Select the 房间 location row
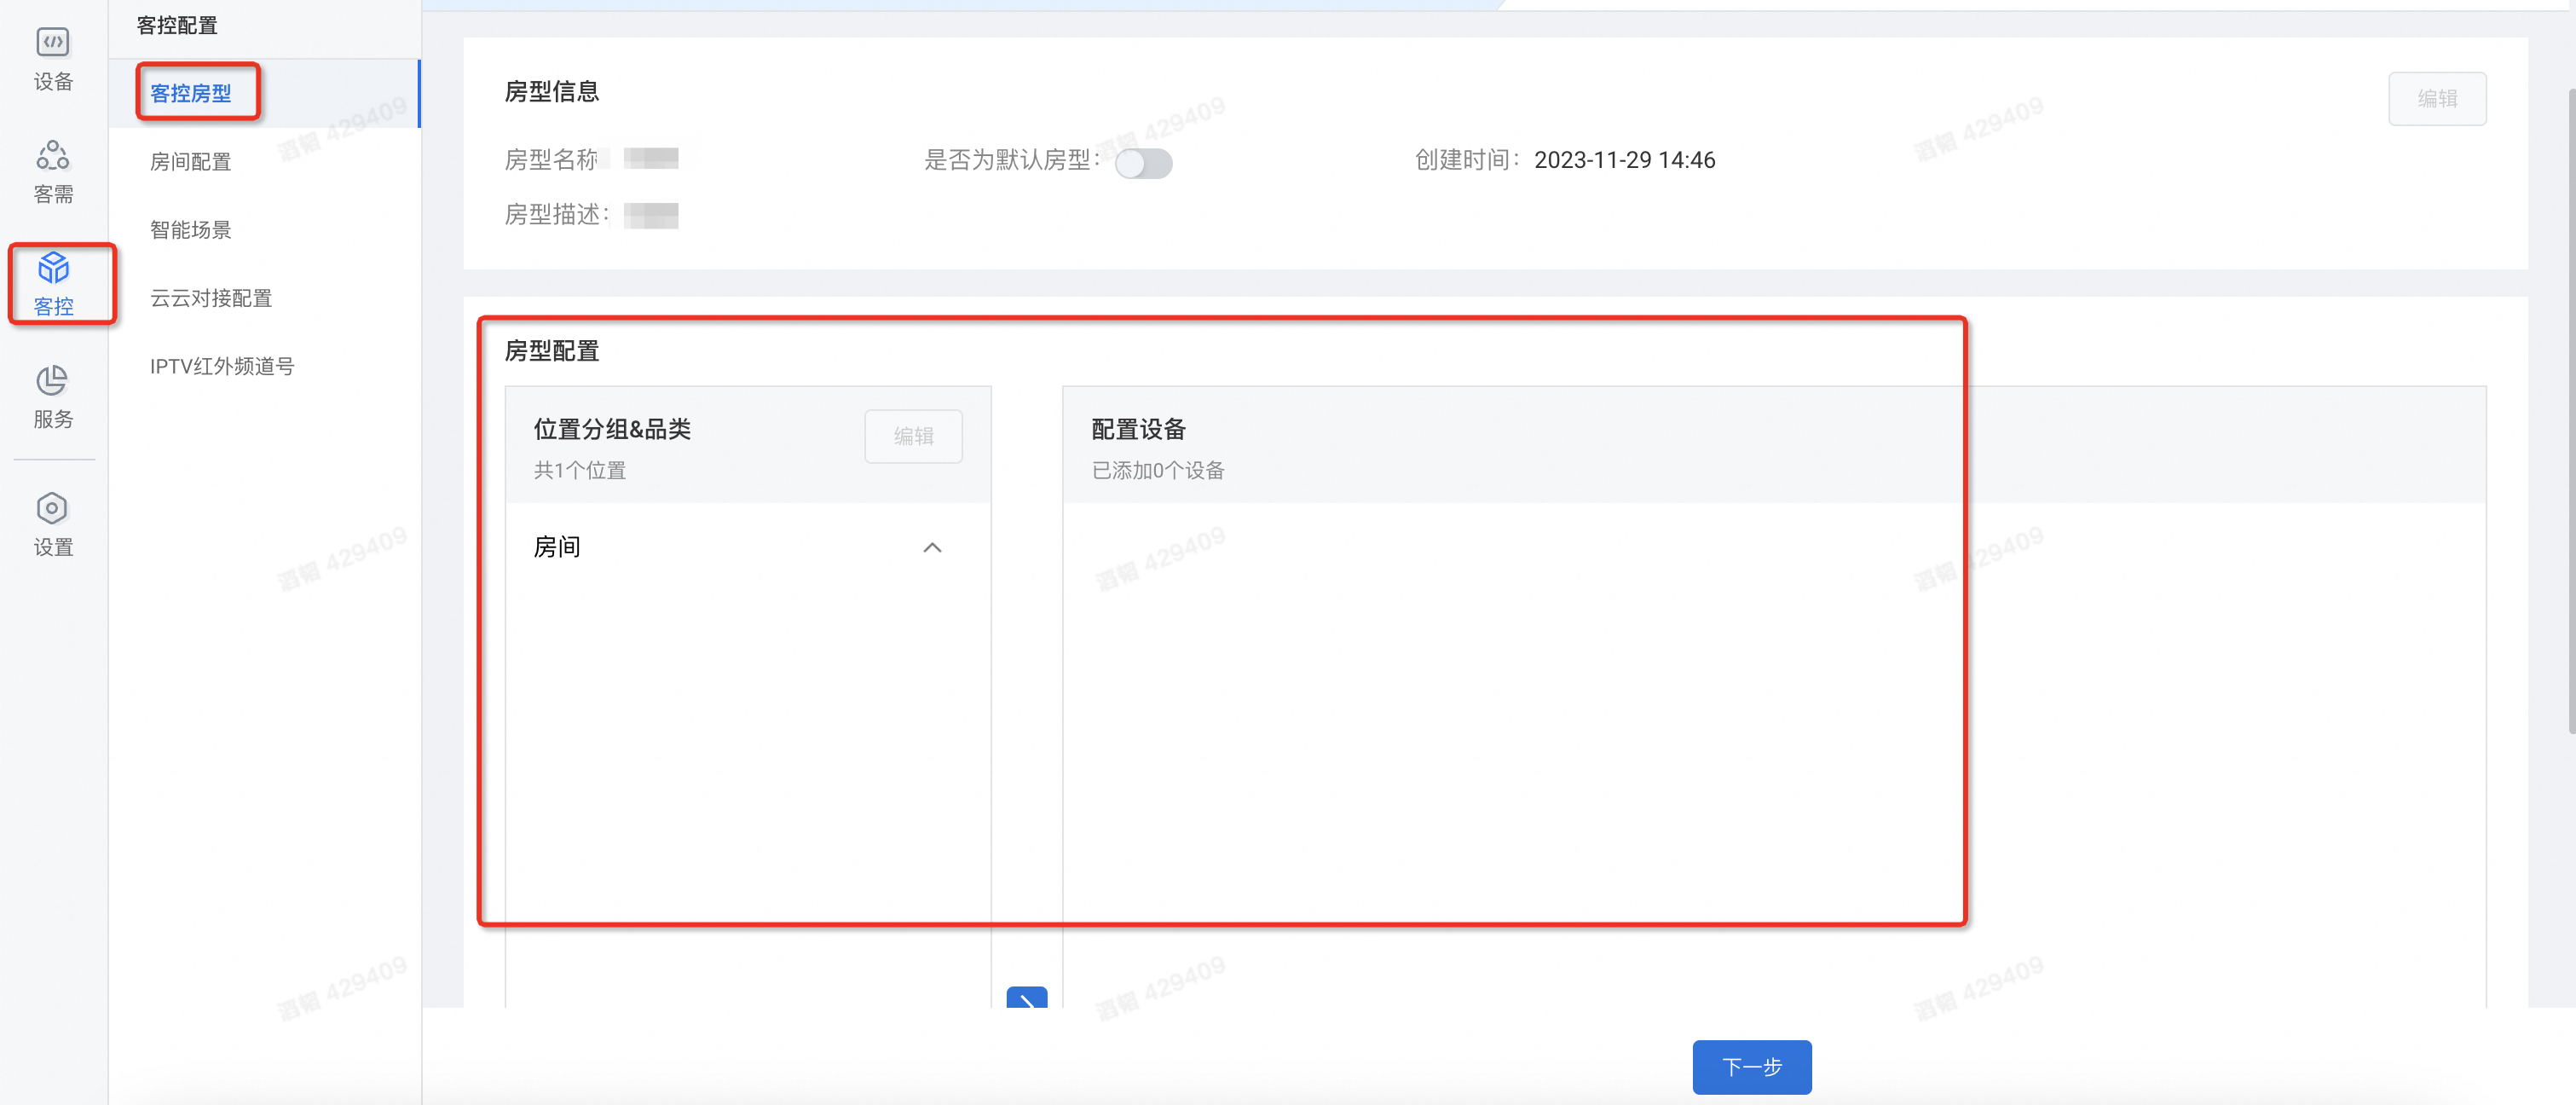2576x1105 pixels. pyautogui.click(x=557, y=547)
